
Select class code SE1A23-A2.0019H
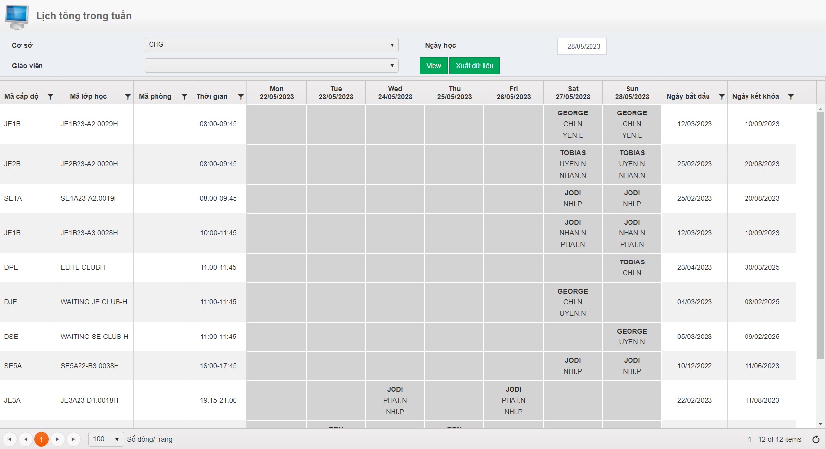point(89,198)
